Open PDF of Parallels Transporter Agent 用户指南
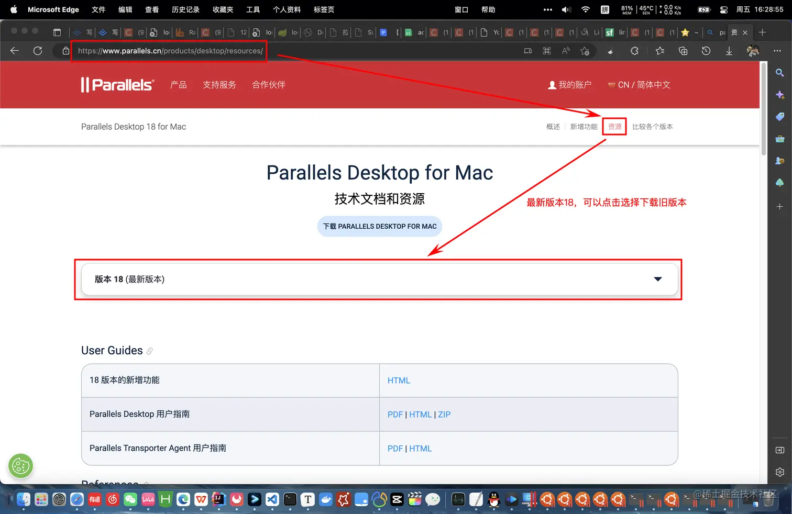Viewport: 792px width, 514px height. pyautogui.click(x=395, y=449)
